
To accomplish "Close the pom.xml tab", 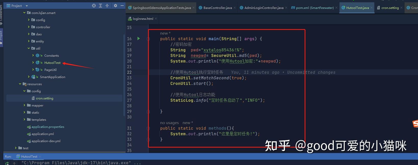I will [336, 8].
